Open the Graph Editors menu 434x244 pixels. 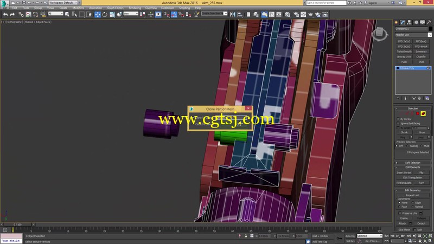click(x=115, y=8)
